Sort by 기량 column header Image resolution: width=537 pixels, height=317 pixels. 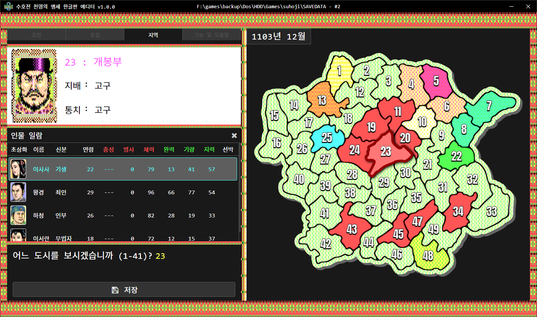(x=189, y=150)
